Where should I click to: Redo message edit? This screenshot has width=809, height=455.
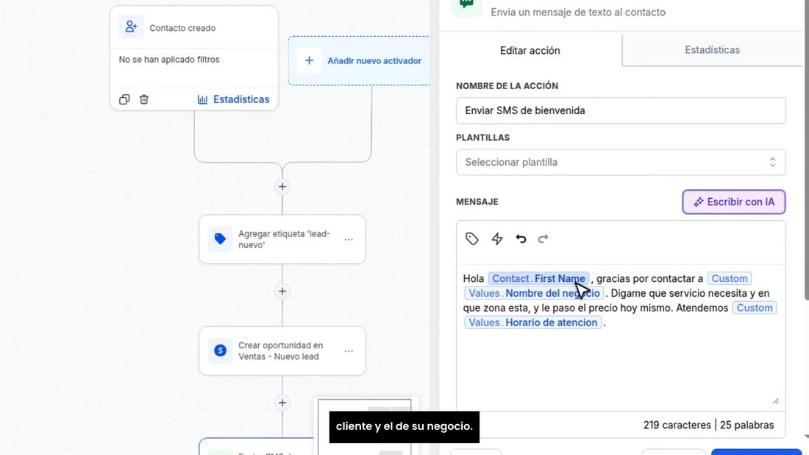[544, 239]
